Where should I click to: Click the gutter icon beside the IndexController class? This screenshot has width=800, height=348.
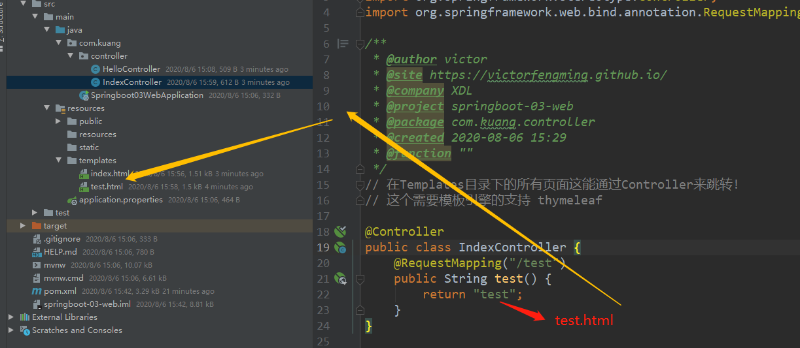(339, 247)
